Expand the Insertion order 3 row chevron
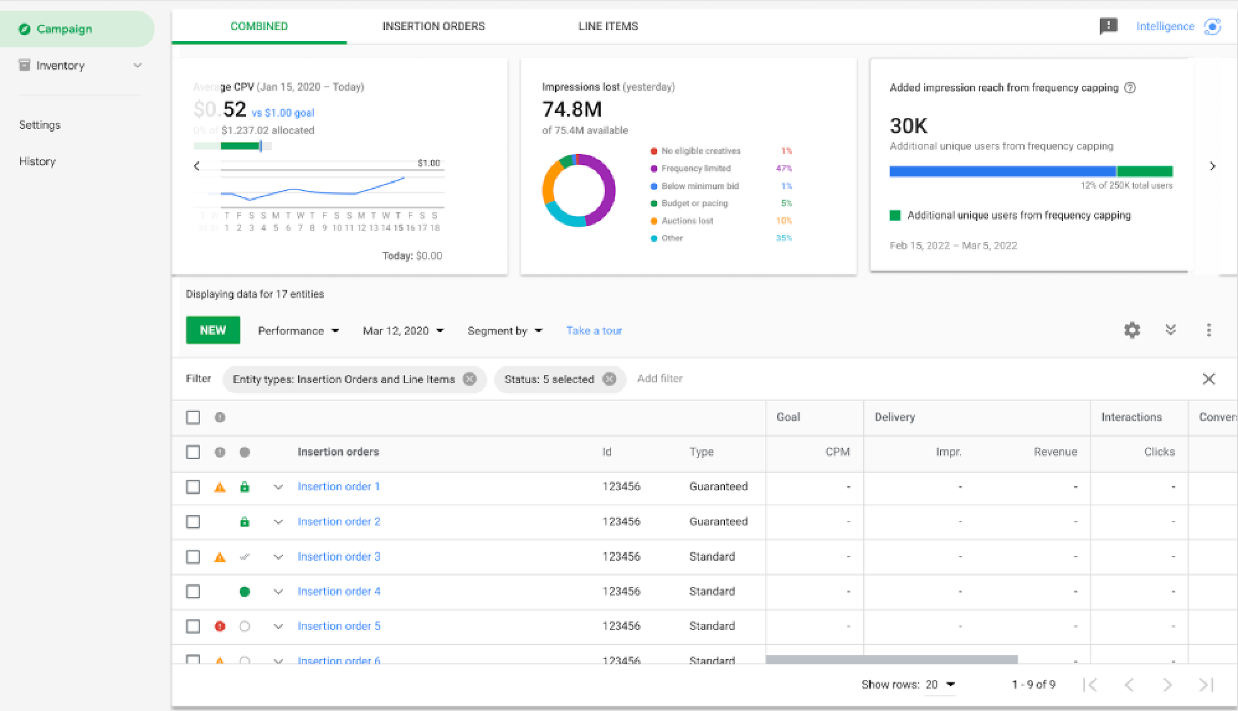Screen dimensions: 1238x711 [x=278, y=557]
